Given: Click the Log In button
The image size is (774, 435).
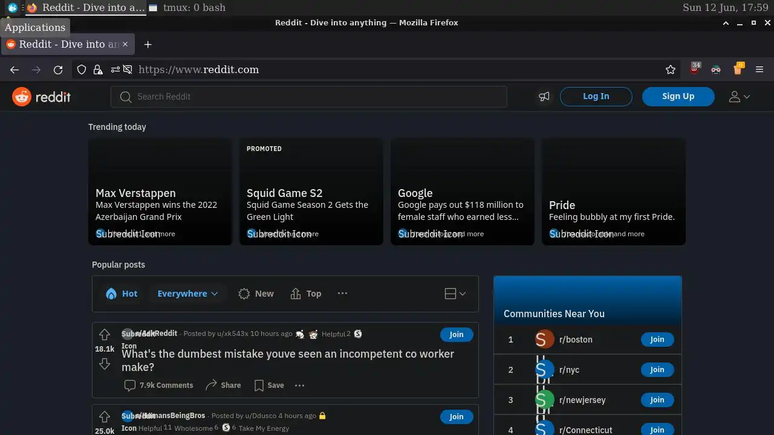Looking at the screenshot, I should coord(596,97).
